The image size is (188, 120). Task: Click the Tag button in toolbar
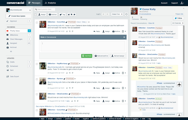pos(62,14)
